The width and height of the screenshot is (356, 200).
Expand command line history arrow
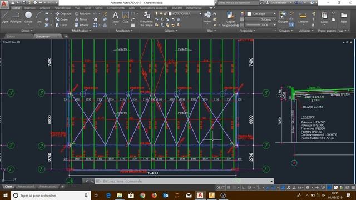pyautogui.click(x=271, y=181)
